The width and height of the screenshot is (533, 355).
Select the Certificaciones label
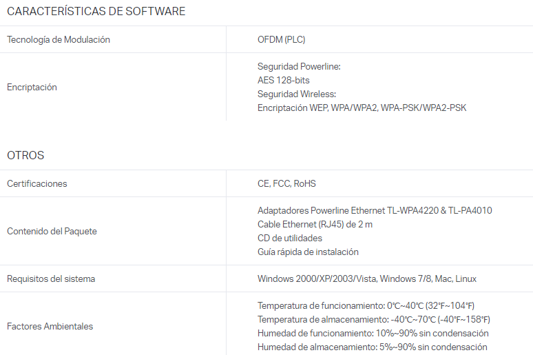[37, 183]
